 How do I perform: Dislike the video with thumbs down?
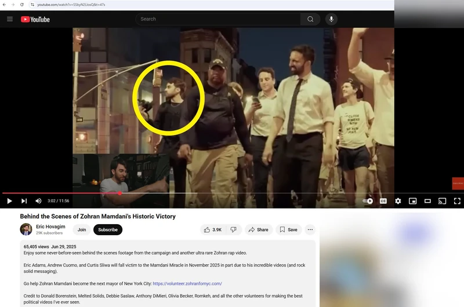coord(233,229)
